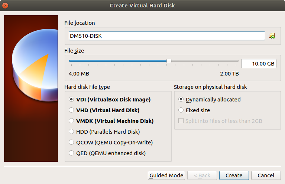This screenshot has height=184, width=285.
Task: Click the Back button
Action: [202, 175]
